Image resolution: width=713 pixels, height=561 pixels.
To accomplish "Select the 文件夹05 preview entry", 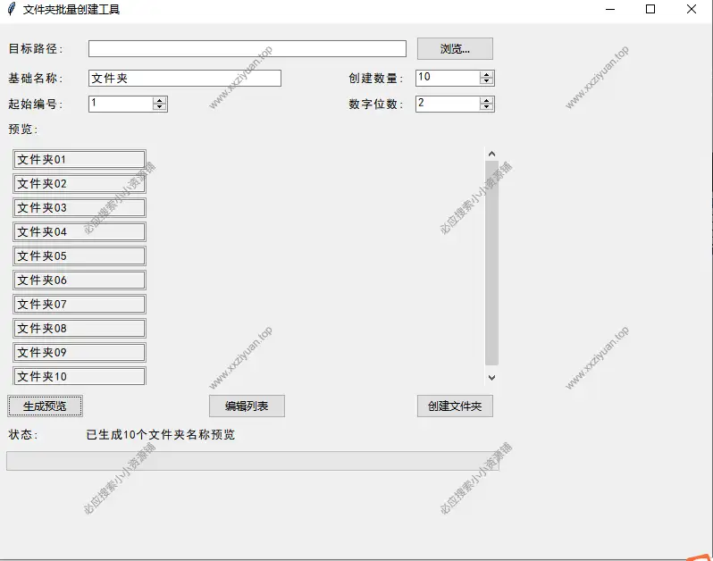I will 80,255.
